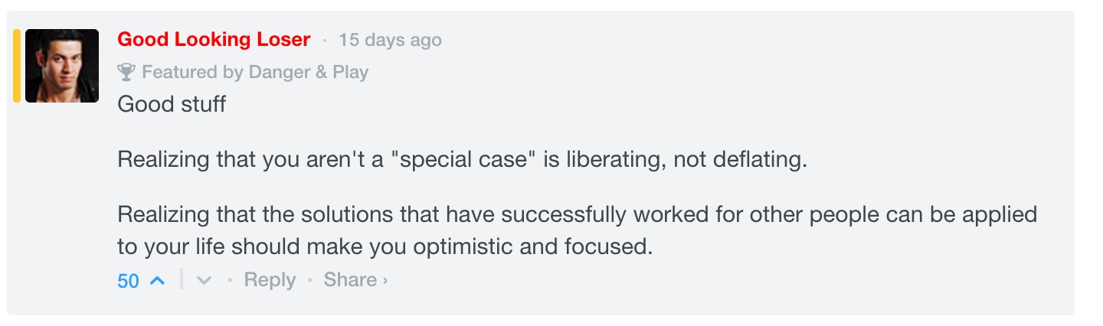Click the dot separator before Reply

(229, 281)
